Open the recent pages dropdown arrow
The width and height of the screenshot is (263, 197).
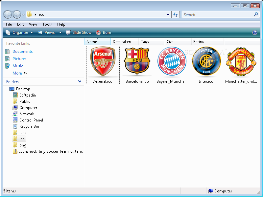point(23,15)
